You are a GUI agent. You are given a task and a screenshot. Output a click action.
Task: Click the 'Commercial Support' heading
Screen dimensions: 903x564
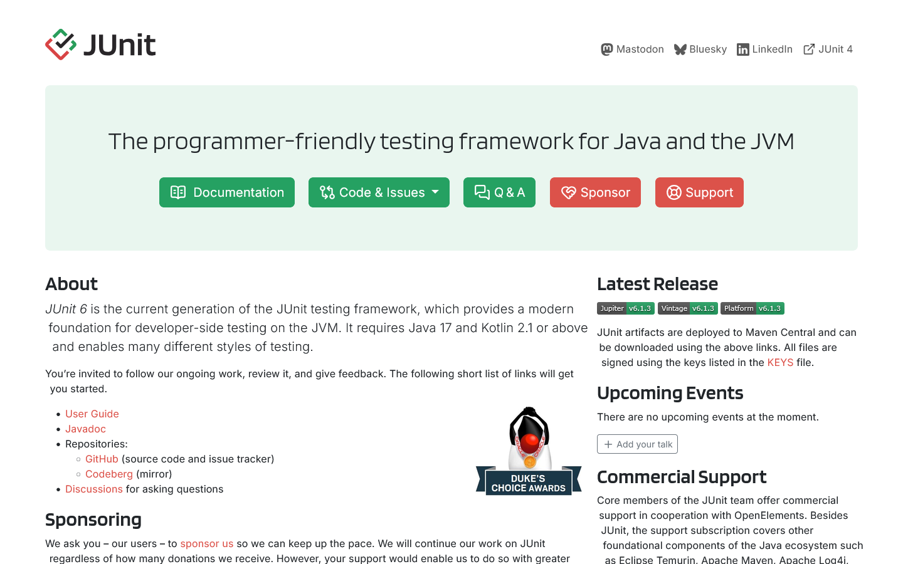[682, 477]
